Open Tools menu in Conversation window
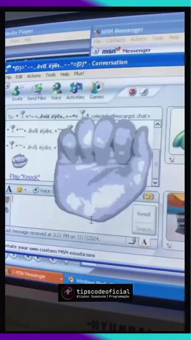The width and height of the screenshot is (191, 340). point(51,75)
